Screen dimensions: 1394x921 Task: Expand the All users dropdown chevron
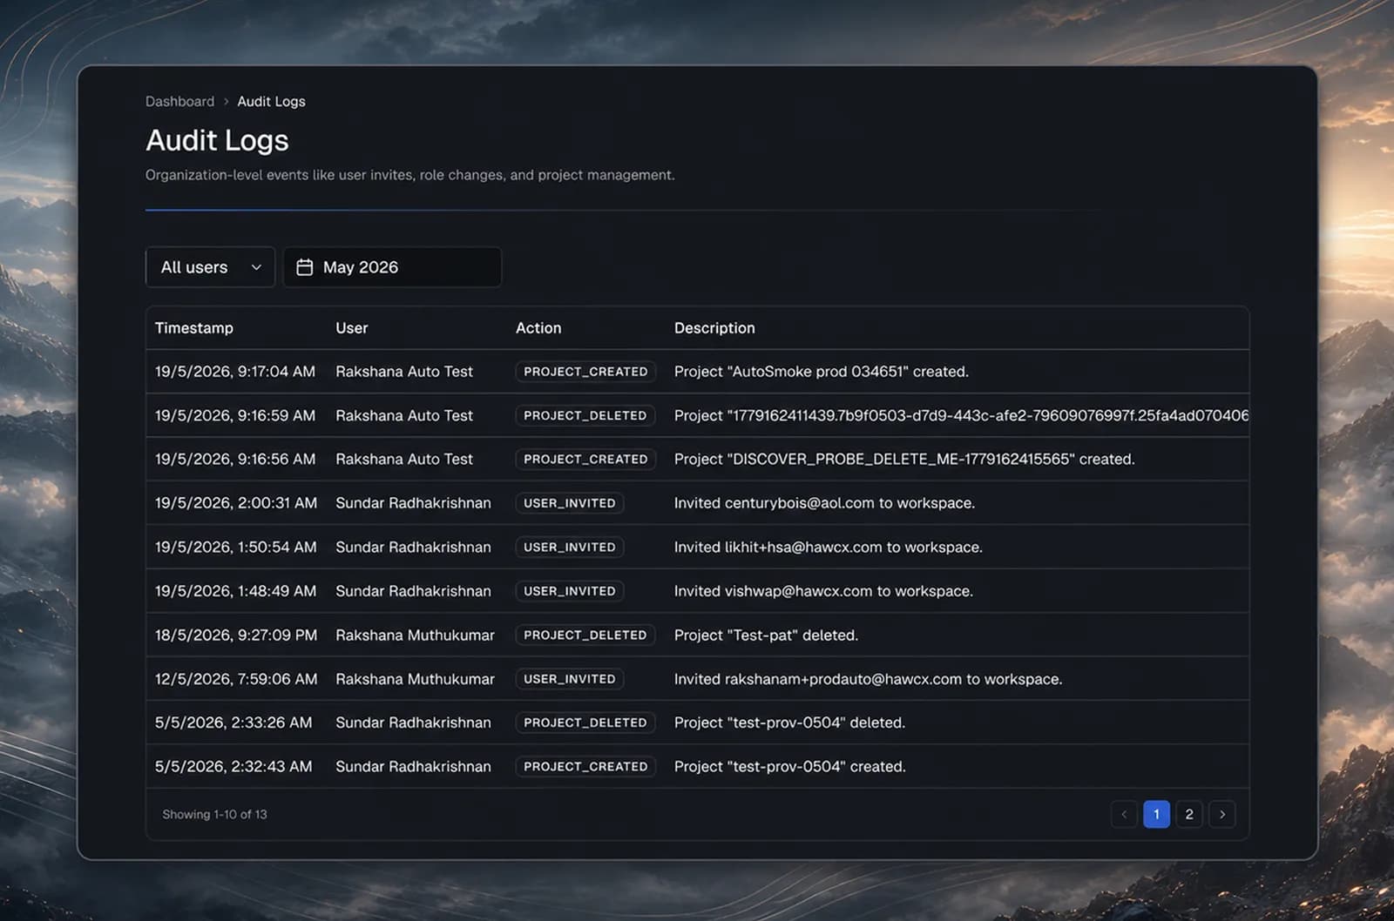(256, 267)
